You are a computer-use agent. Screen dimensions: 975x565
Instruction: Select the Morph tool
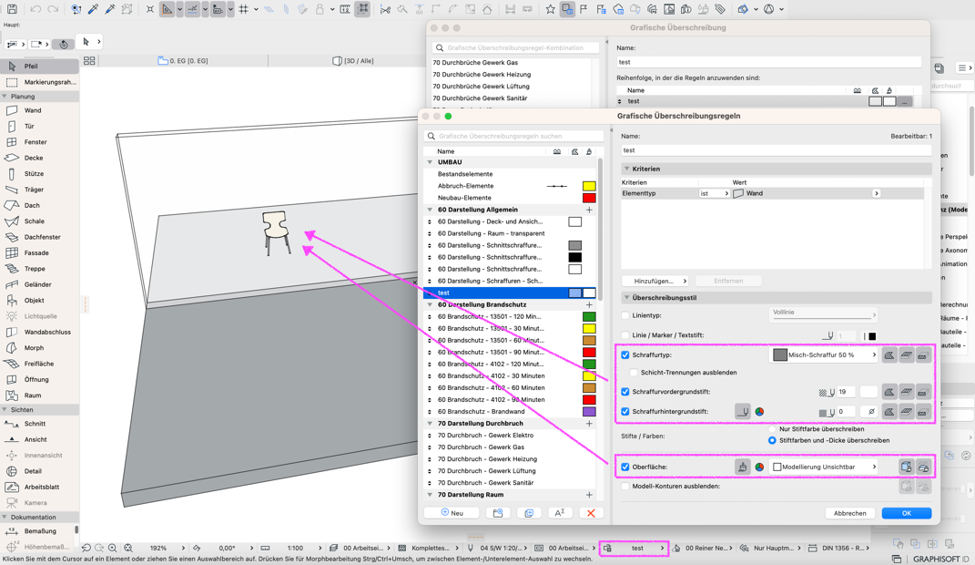tap(40, 348)
